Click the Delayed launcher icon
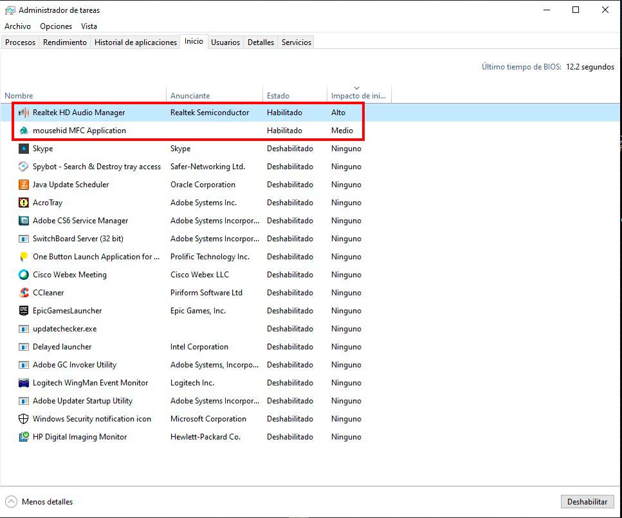 [x=24, y=347]
